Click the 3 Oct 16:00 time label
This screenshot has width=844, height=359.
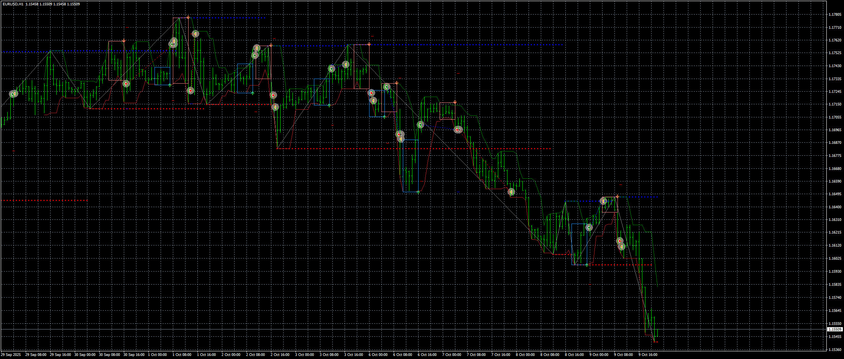coord(353,354)
